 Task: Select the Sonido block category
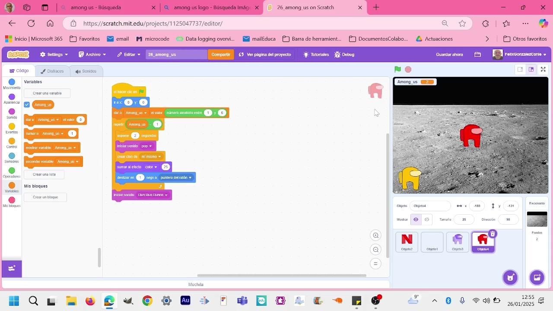pos(12,114)
